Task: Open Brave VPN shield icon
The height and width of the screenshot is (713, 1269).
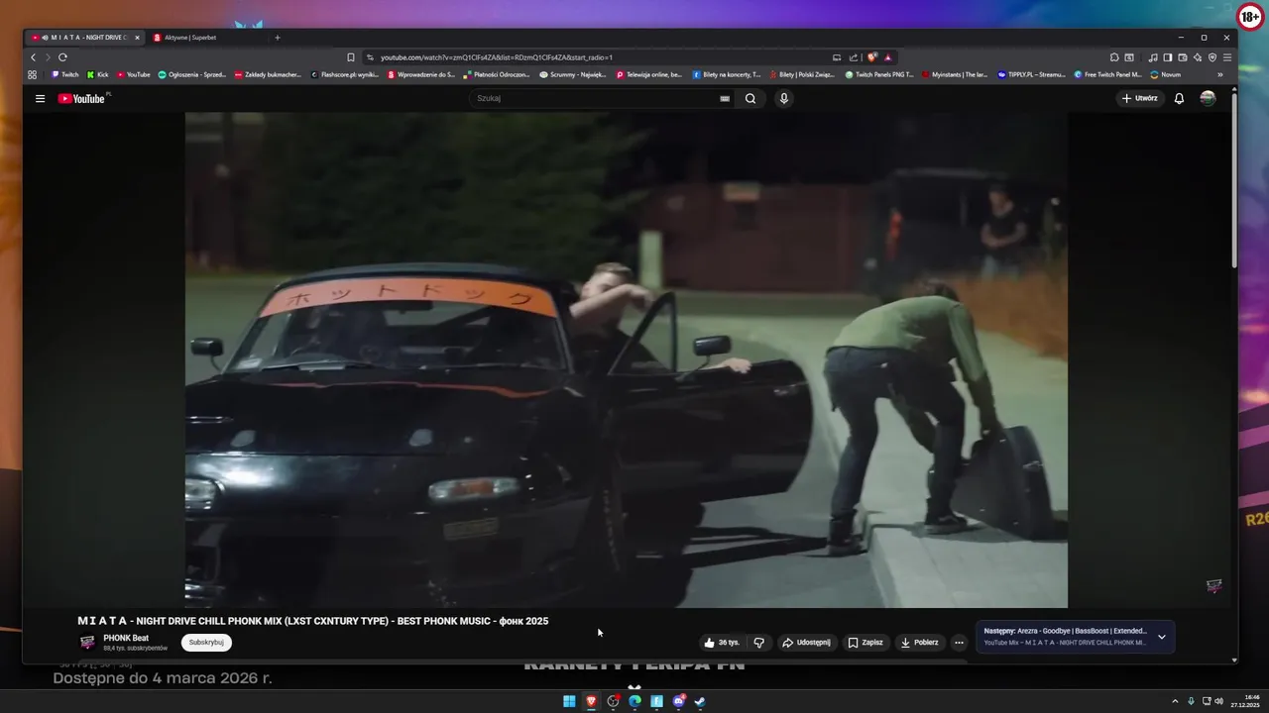Action: click(x=1212, y=57)
